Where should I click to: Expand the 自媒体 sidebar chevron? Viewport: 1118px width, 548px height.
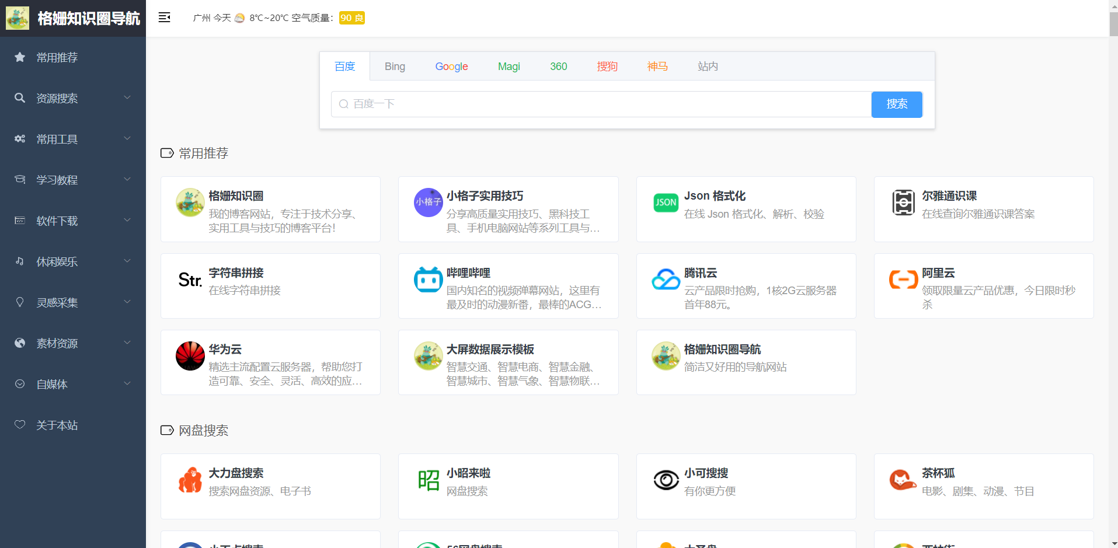click(127, 383)
